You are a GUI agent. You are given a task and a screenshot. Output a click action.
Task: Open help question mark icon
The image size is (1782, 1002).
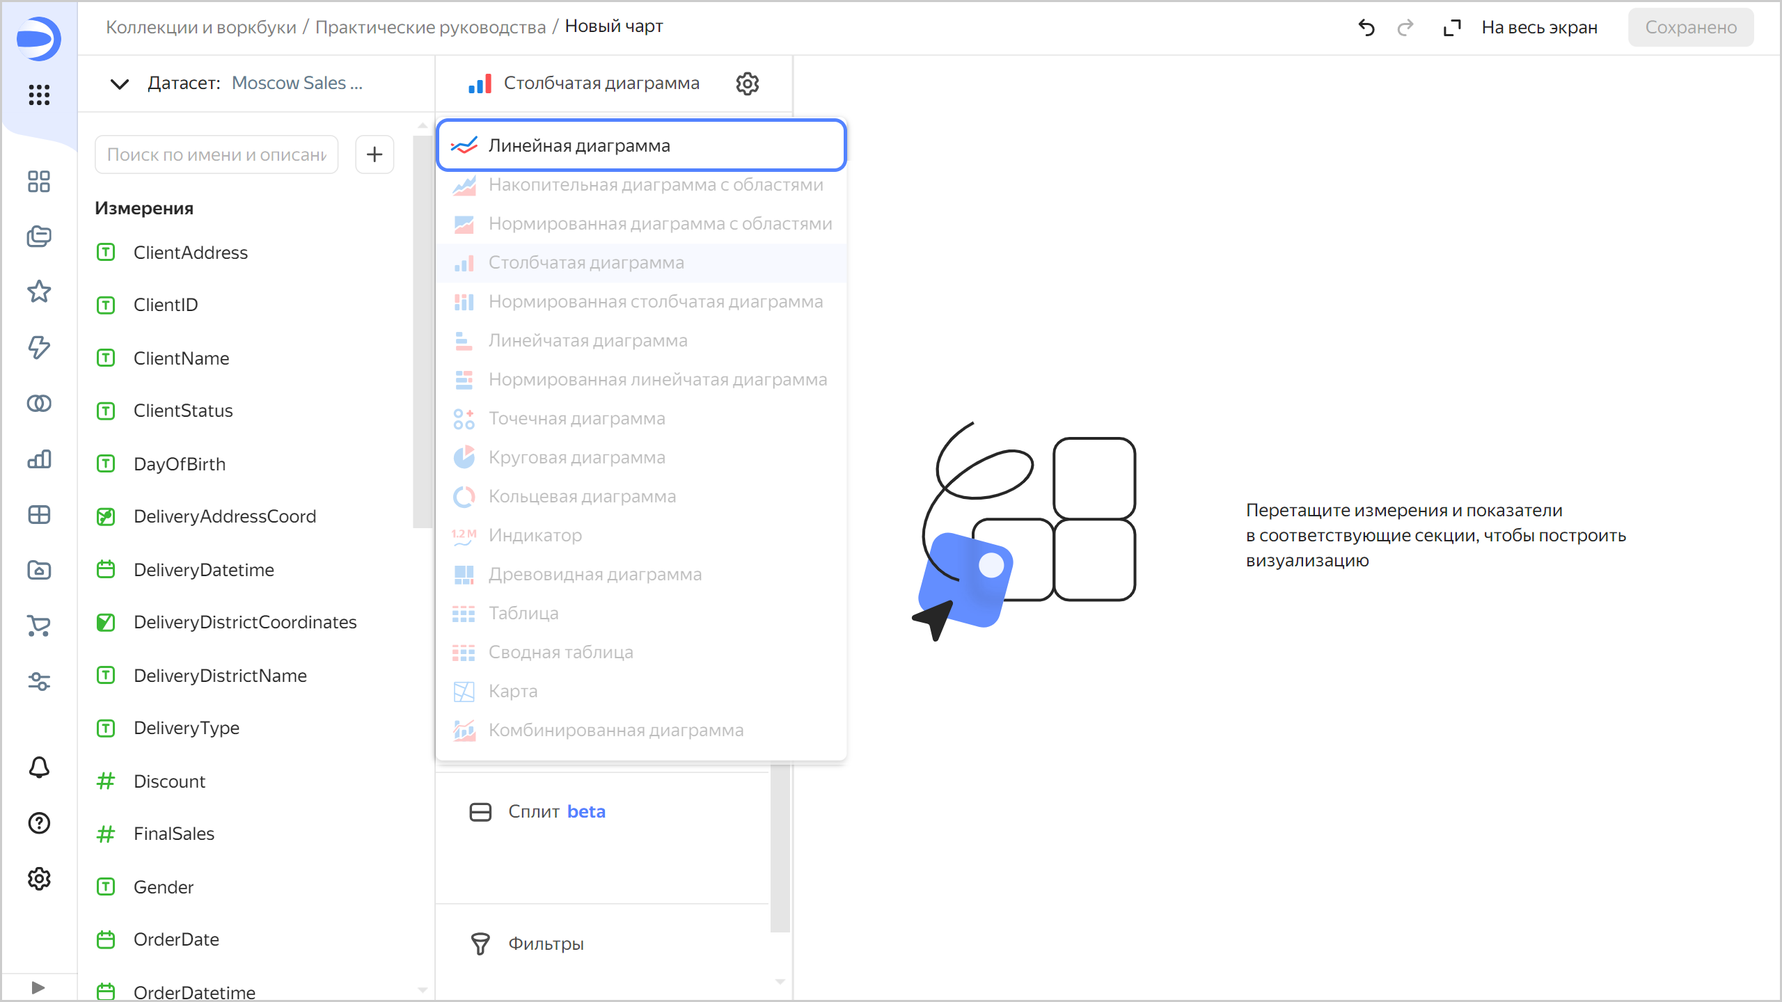click(39, 823)
